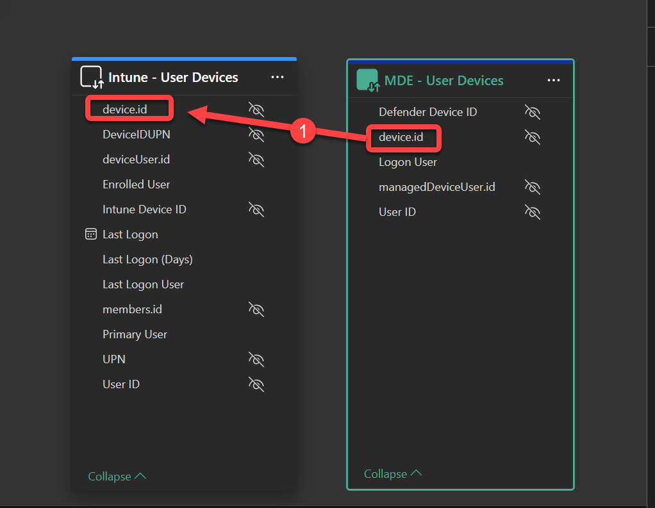Select the managedDeviceUser.id field
The height and width of the screenshot is (508, 655).
437,187
